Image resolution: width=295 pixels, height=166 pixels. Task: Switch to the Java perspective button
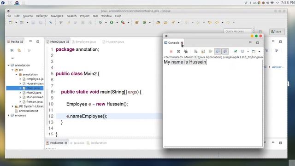[277, 31]
